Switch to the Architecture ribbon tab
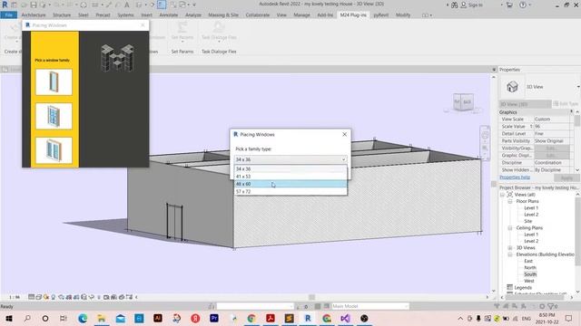This screenshot has height=326, width=581. [x=34, y=15]
